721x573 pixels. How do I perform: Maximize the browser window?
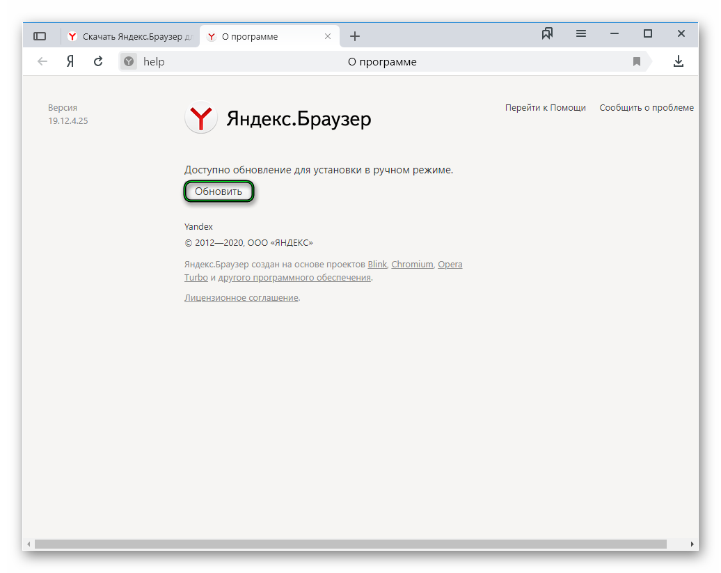[x=648, y=33]
